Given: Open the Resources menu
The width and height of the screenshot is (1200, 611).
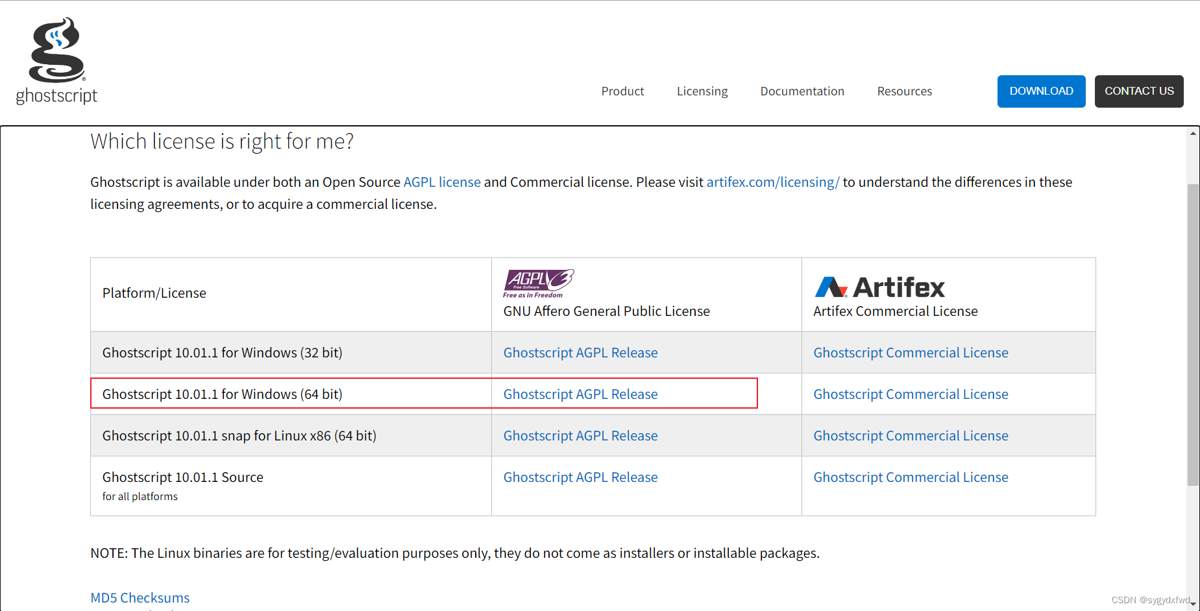Looking at the screenshot, I should (904, 91).
